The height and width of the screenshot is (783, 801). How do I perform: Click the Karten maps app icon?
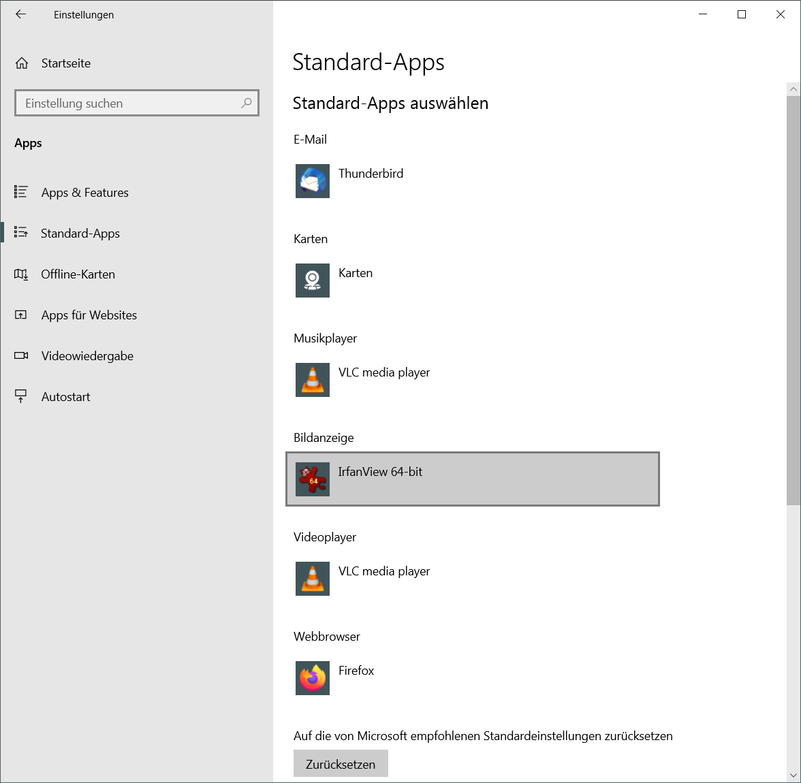[x=313, y=281]
